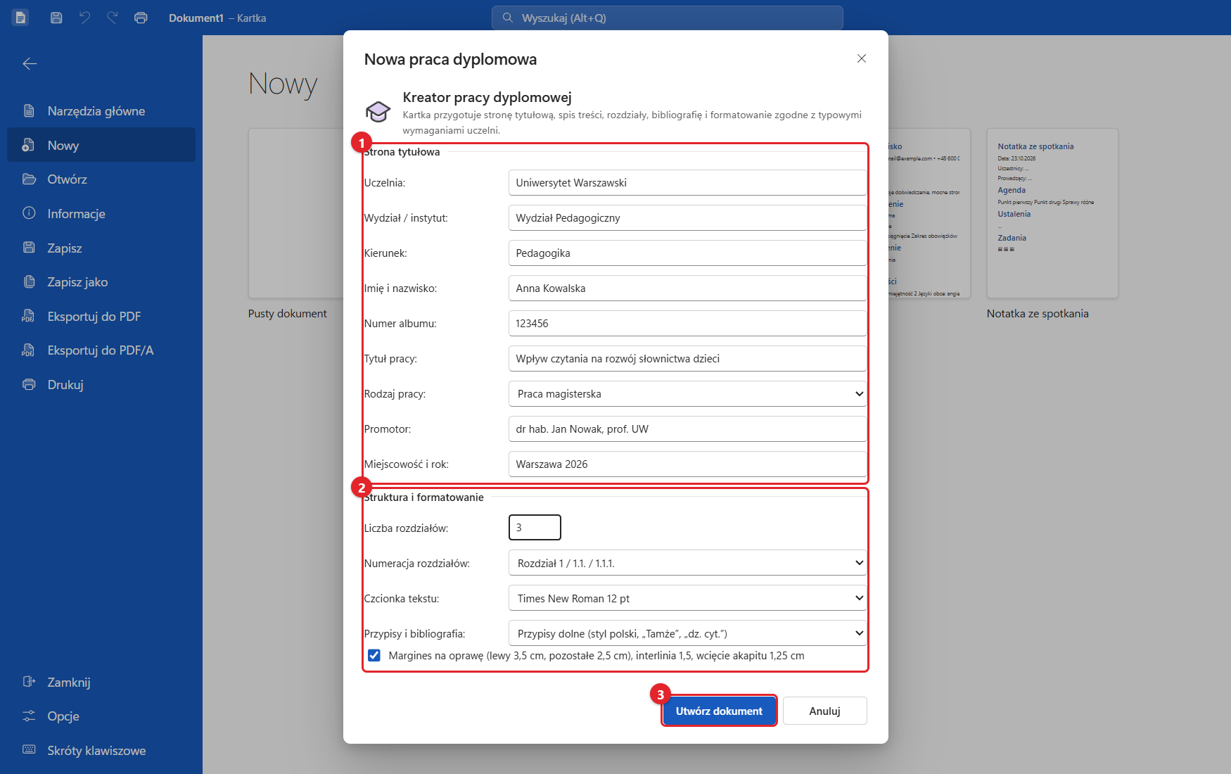The image size is (1231, 774).
Task: Click the Imię i nazwisko field
Action: point(687,288)
